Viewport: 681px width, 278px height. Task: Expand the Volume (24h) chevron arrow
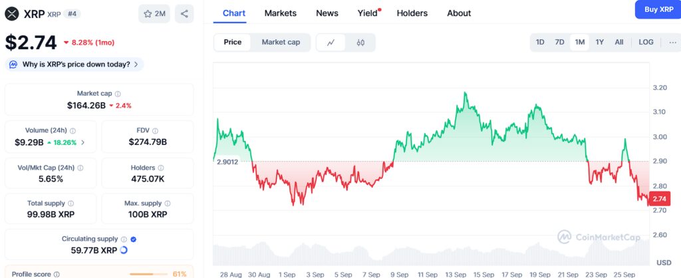(83, 142)
